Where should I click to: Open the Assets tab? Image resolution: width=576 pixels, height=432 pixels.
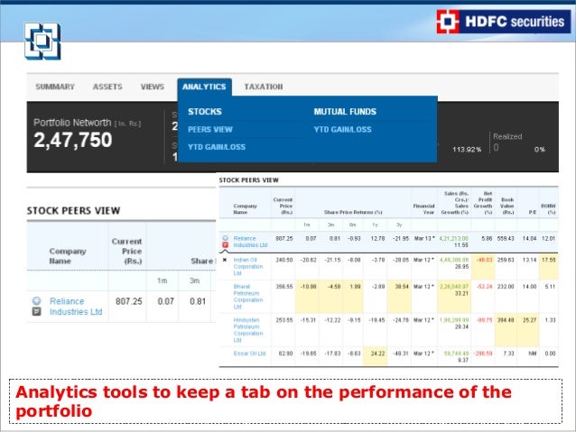[107, 87]
